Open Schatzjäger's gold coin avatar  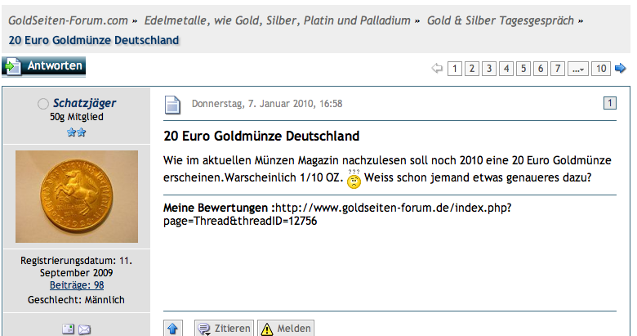[77, 196]
